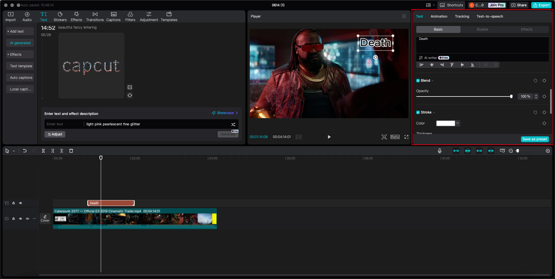The image size is (555, 279).
Task: Click the microphone record voiceover icon
Action: pos(440,151)
